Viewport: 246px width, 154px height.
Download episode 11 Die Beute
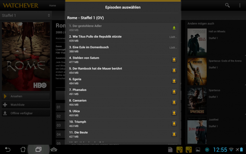(x=174, y=135)
